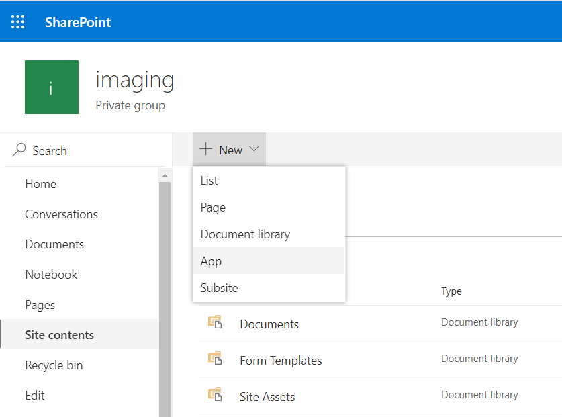Click the left navigation scrollbar thumb
The width and height of the screenshot is (562, 417).
pyautogui.click(x=165, y=299)
